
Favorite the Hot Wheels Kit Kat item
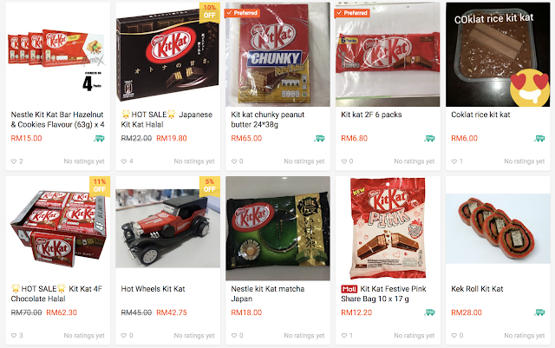(124, 336)
